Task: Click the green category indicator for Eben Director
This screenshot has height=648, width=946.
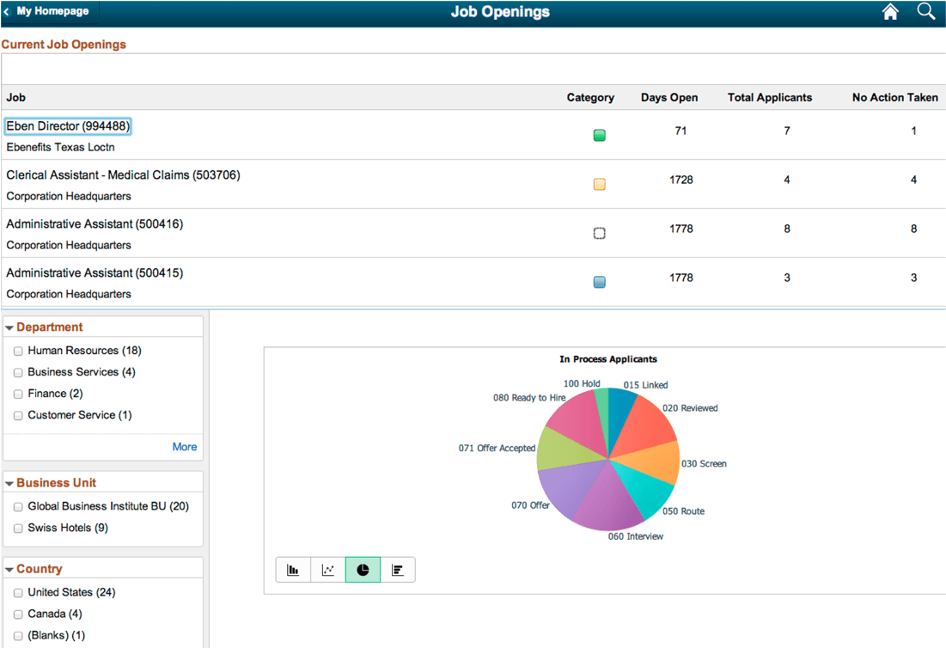Action: click(x=599, y=135)
